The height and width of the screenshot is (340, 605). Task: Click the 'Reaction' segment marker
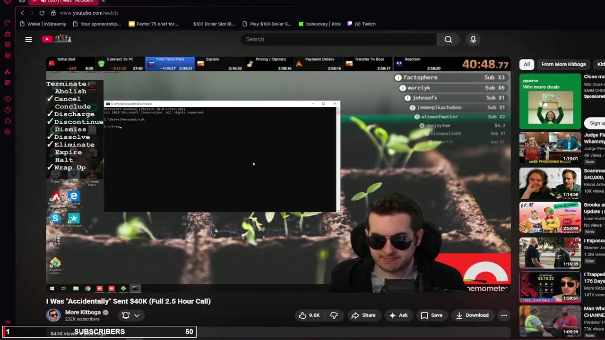(x=418, y=63)
